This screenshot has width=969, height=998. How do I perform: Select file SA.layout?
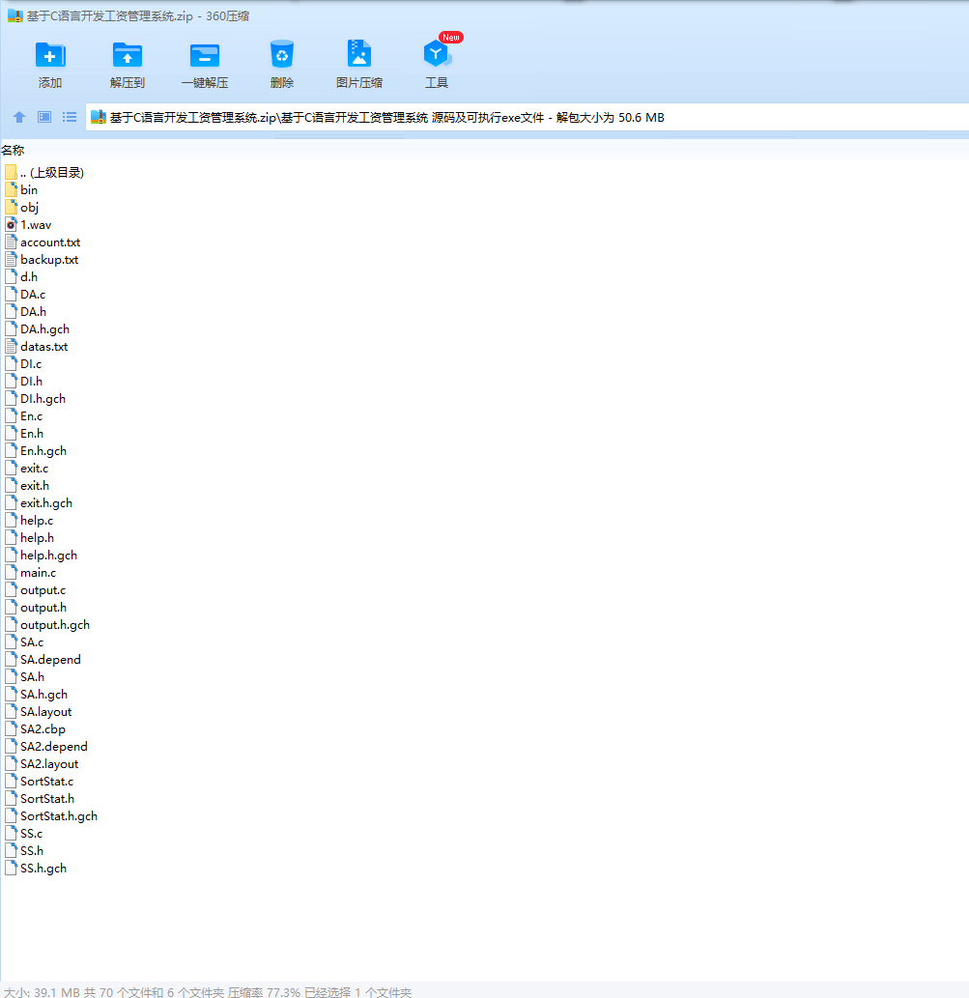pyautogui.click(x=39, y=712)
